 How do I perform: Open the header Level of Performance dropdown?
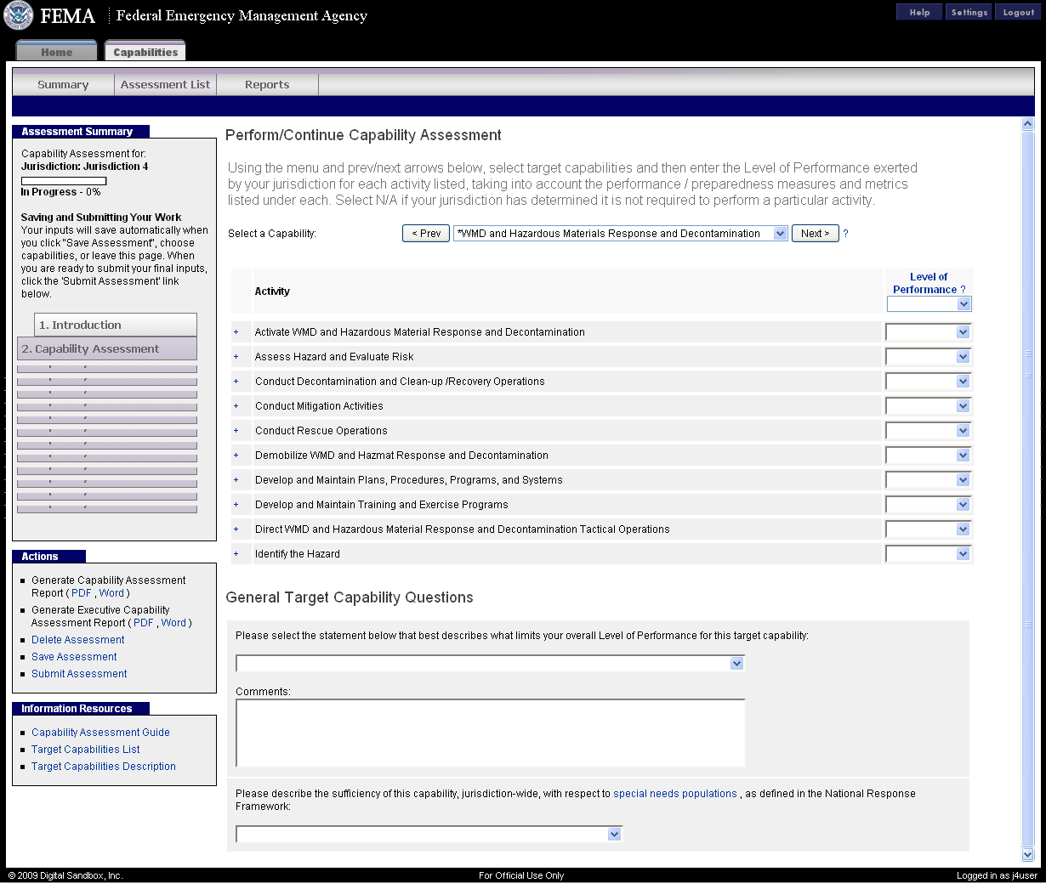pyautogui.click(x=929, y=304)
